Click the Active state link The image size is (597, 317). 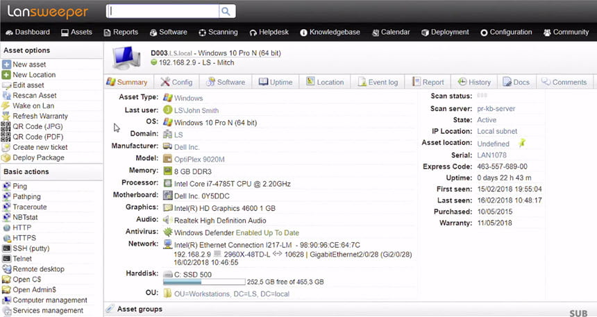[x=487, y=120]
